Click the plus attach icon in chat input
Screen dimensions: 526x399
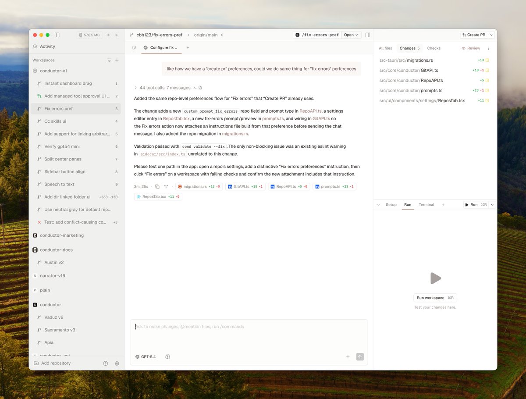[348, 357]
